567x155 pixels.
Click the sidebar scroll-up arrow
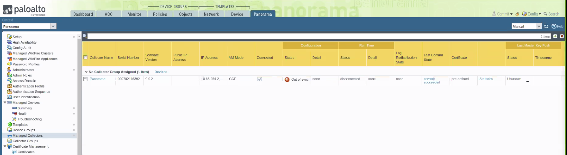(79, 37)
